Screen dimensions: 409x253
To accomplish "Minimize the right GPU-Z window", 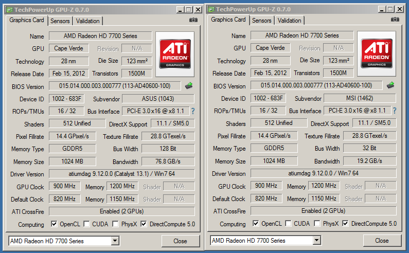I will tap(382, 9).
